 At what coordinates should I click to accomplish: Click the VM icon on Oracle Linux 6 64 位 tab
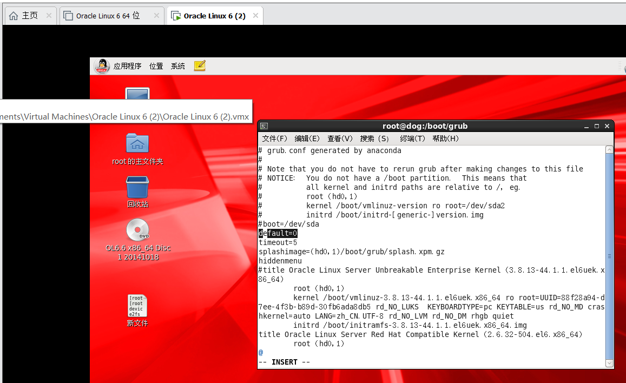(68, 16)
